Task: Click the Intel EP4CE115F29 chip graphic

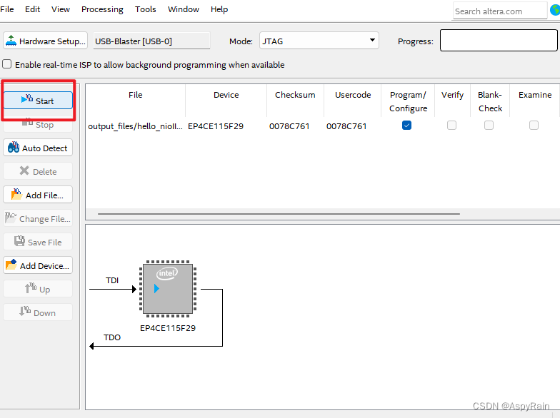Action: [x=168, y=289]
